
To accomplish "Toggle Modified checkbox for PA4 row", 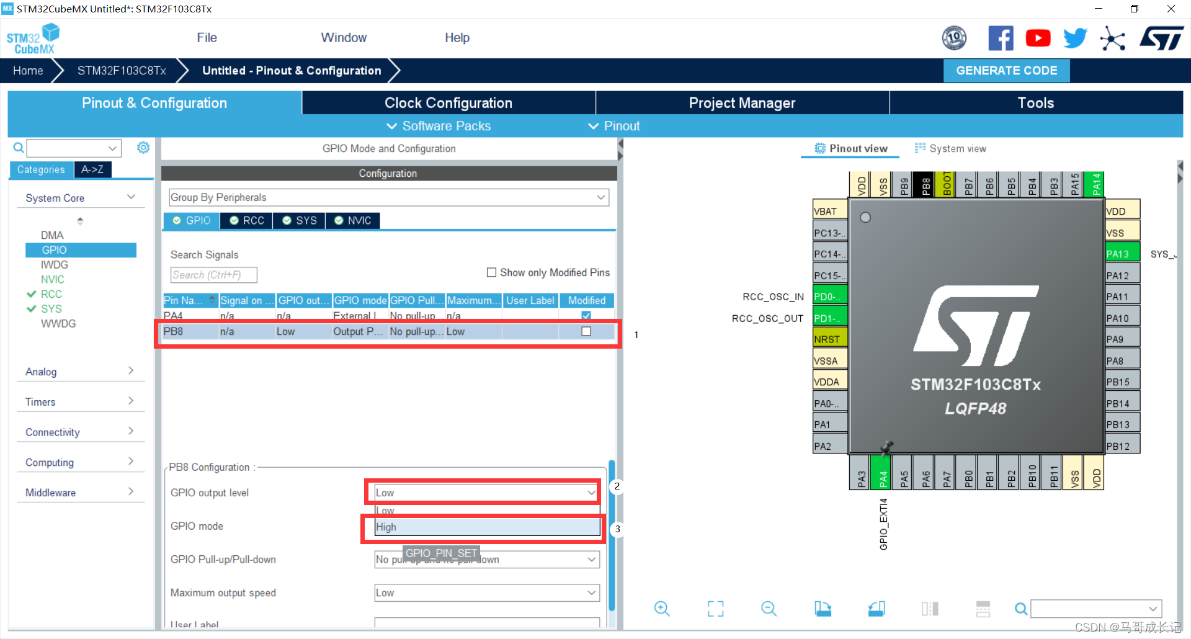I will 586,316.
